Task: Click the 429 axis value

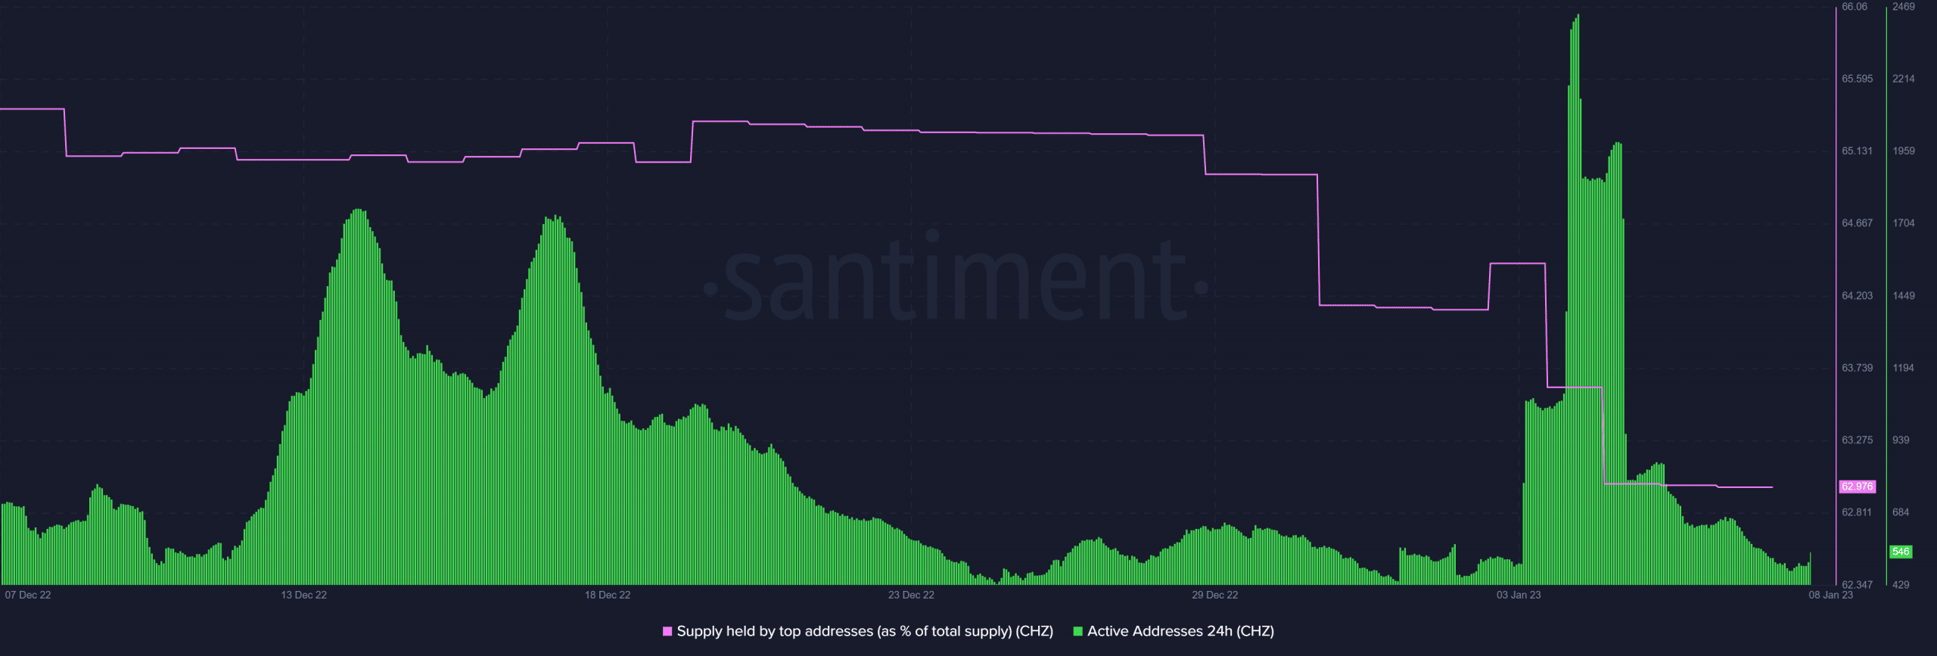Action: point(1901,585)
